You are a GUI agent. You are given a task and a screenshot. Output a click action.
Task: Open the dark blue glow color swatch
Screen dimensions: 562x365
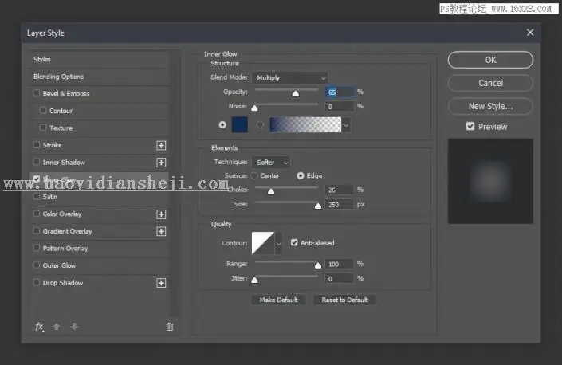tap(240, 124)
